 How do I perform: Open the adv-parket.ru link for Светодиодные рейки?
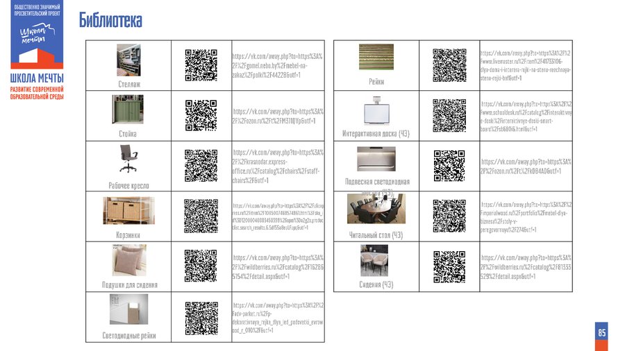[x=278, y=318]
